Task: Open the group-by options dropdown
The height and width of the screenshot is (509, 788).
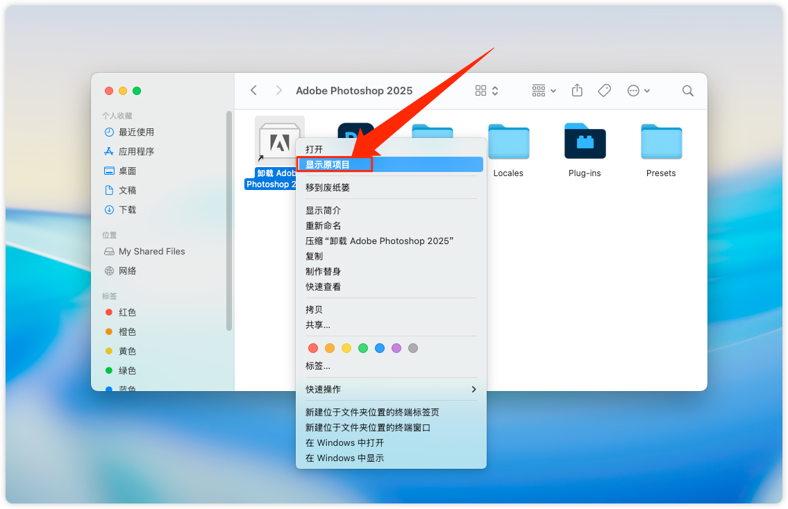Action: [x=544, y=90]
